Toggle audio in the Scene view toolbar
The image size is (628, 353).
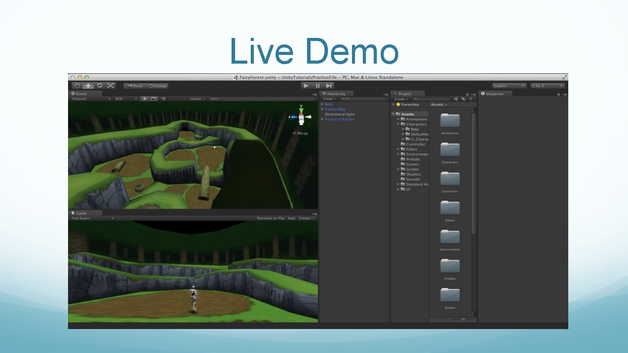click(x=163, y=98)
